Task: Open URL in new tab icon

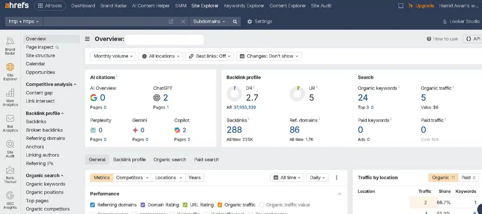Action: (171, 22)
